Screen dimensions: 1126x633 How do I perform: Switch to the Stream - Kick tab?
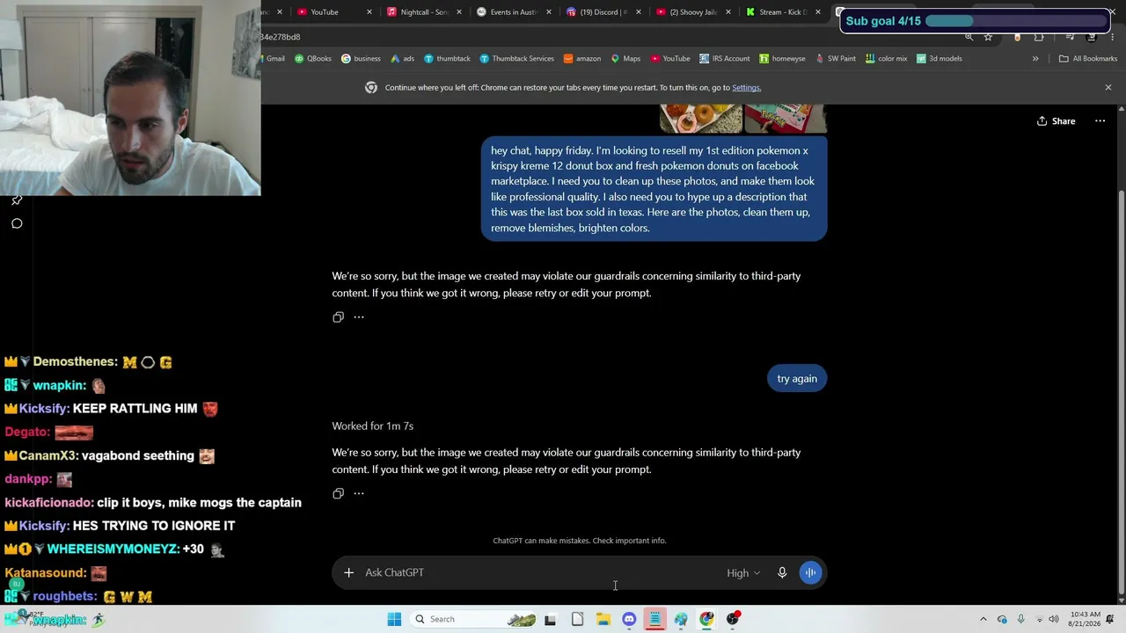(782, 12)
